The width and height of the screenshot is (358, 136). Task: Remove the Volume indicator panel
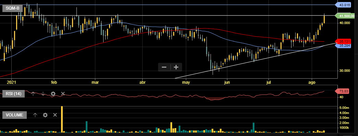pos(55,115)
